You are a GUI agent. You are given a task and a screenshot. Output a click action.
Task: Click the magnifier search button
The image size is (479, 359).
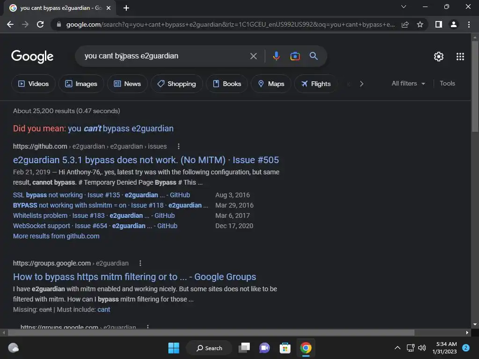coord(313,56)
